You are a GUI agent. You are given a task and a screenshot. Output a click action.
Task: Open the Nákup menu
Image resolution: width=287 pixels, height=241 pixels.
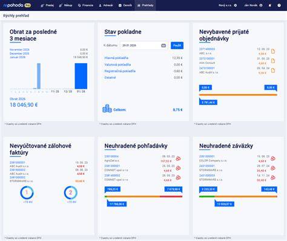click(65, 5)
